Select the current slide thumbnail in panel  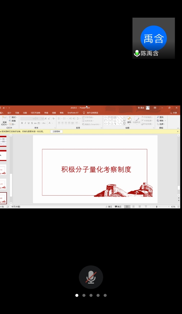(3, 198)
